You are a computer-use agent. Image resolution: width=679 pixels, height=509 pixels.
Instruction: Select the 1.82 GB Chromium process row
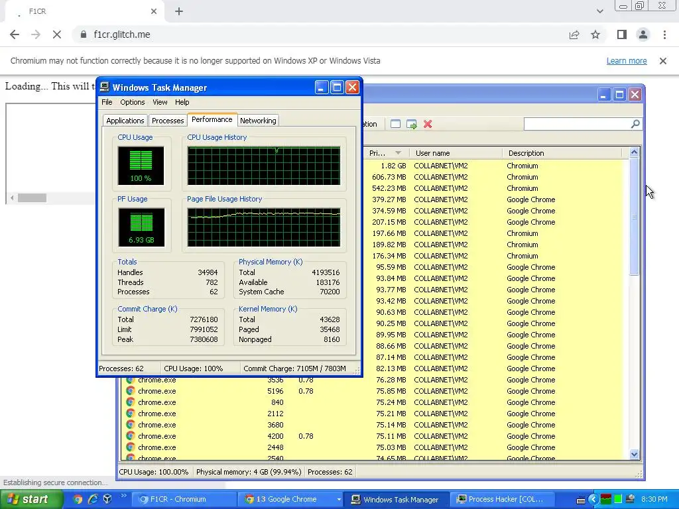pyautogui.click(x=496, y=166)
